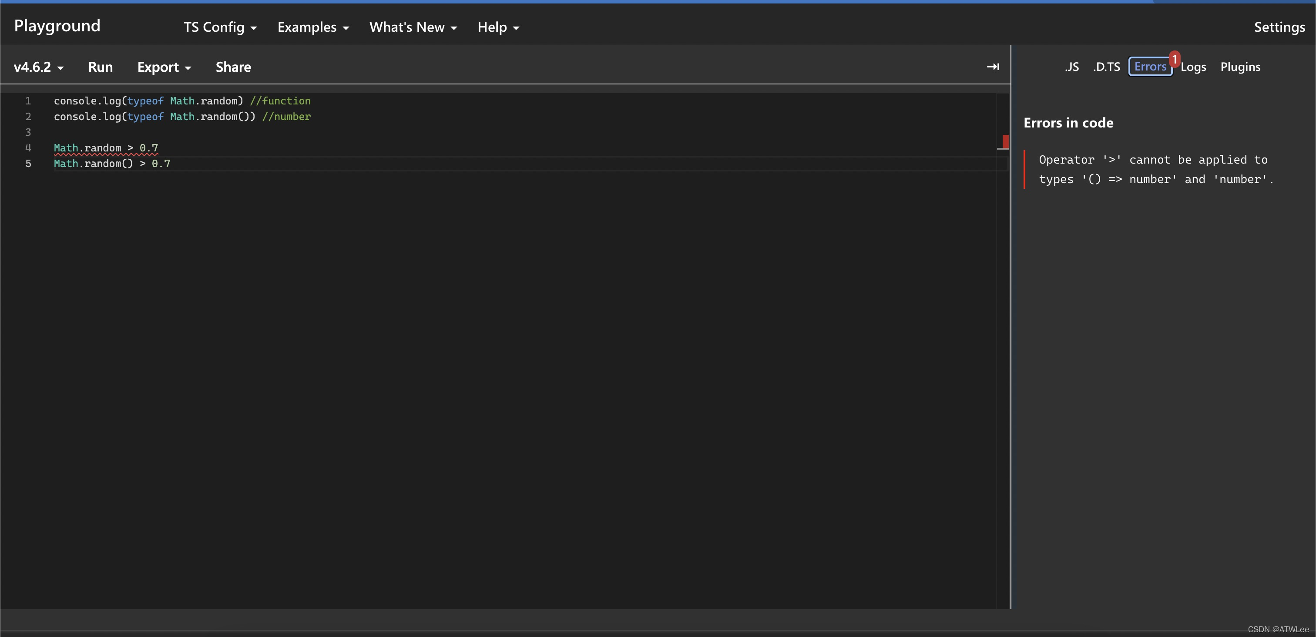Click the Share button

[x=233, y=67]
